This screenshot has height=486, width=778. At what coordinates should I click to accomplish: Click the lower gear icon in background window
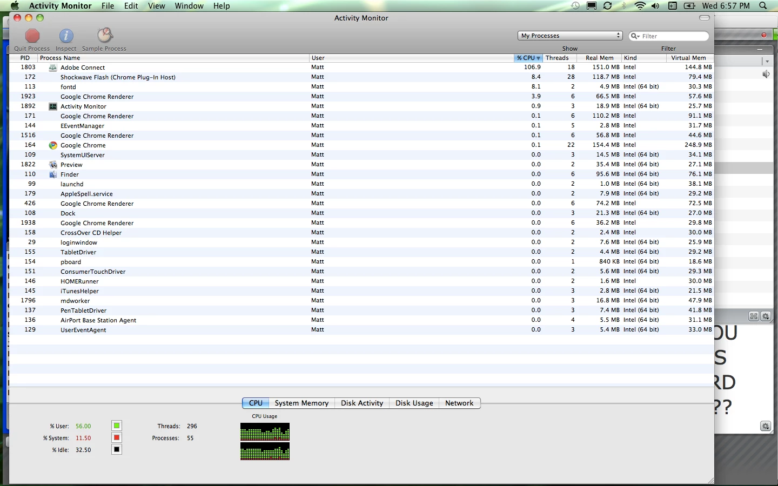766,426
